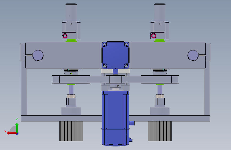Screen dimensions: 231x150
Task: Click the green Y axis arrow of the triad
Action: tap(17, 127)
